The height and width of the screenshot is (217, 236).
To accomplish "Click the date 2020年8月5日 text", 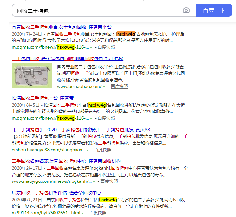I will [26, 105].
